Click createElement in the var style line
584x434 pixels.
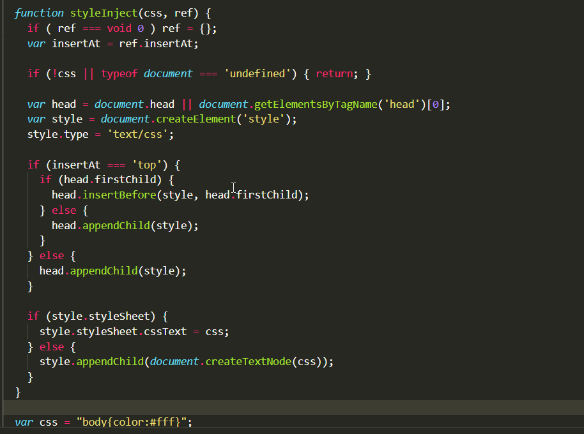pyautogui.click(x=196, y=119)
